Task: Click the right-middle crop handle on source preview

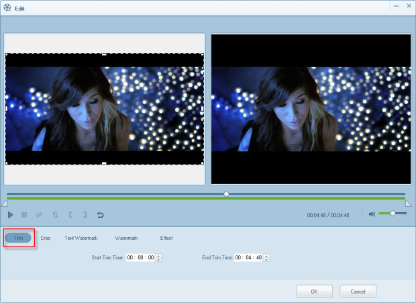Action: [203, 109]
